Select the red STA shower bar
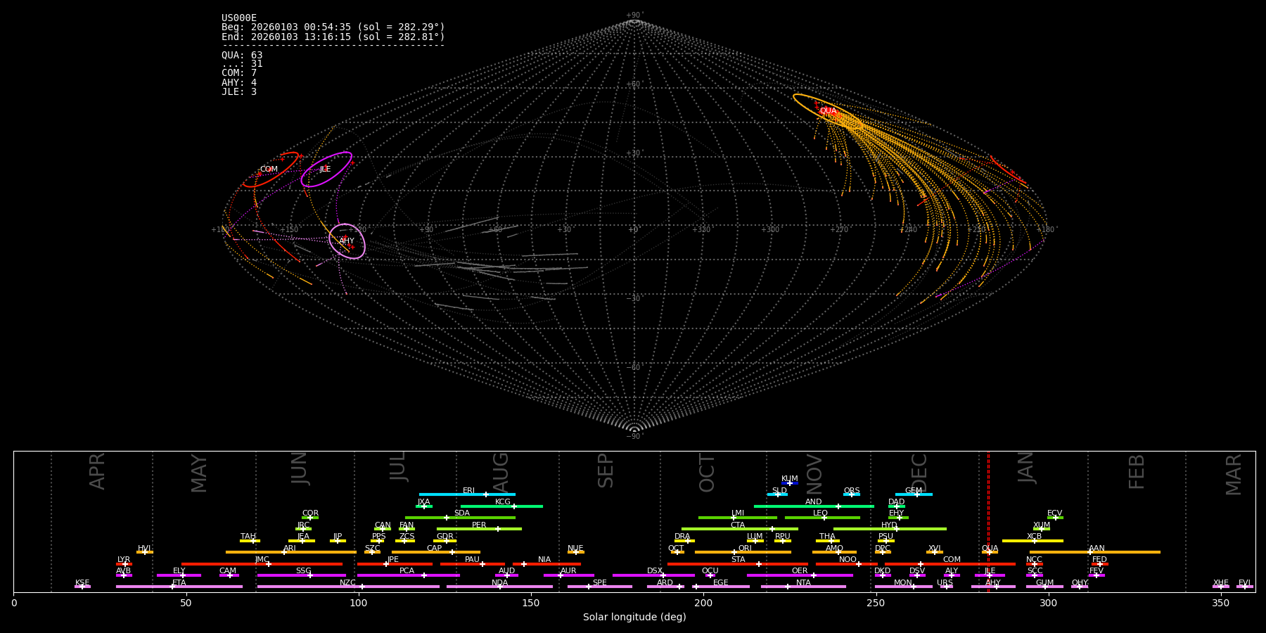Viewport: 1266px width, 633px height. [x=737, y=564]
